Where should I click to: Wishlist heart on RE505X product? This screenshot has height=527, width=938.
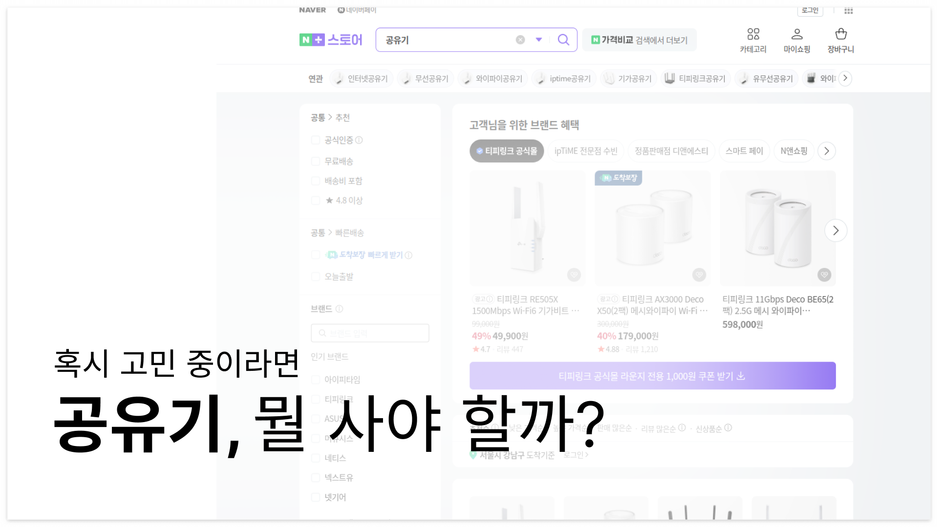(574, 275)
